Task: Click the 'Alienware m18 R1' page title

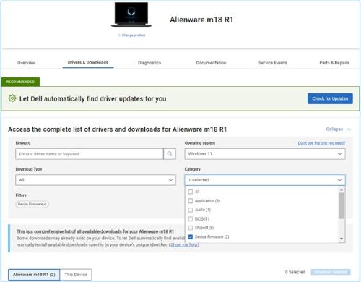Action: (x=201, y=20)
